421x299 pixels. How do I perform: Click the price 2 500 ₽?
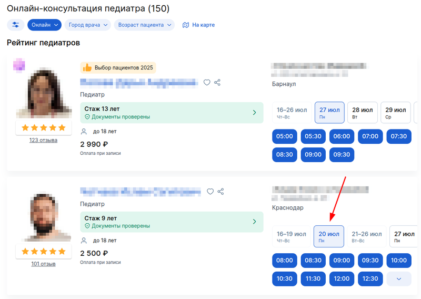pyautogui.click(x=94, y=254)
